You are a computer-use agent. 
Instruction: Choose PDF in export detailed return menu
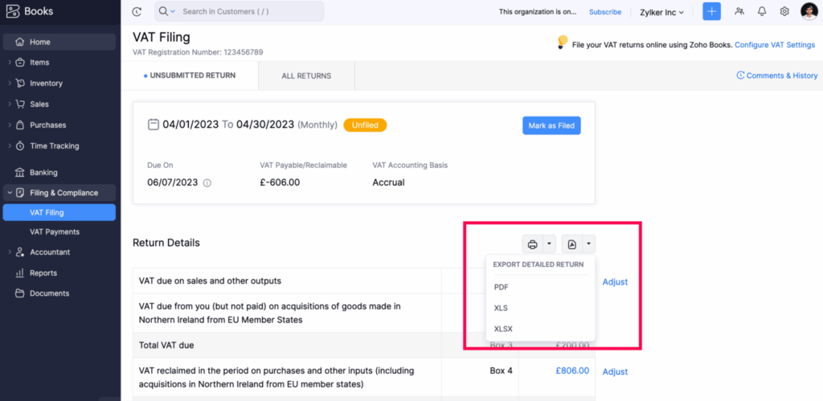[x=502, y=287]
